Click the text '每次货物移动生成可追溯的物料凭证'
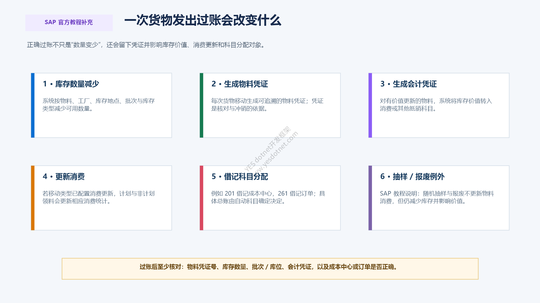 tap(267, 105)
